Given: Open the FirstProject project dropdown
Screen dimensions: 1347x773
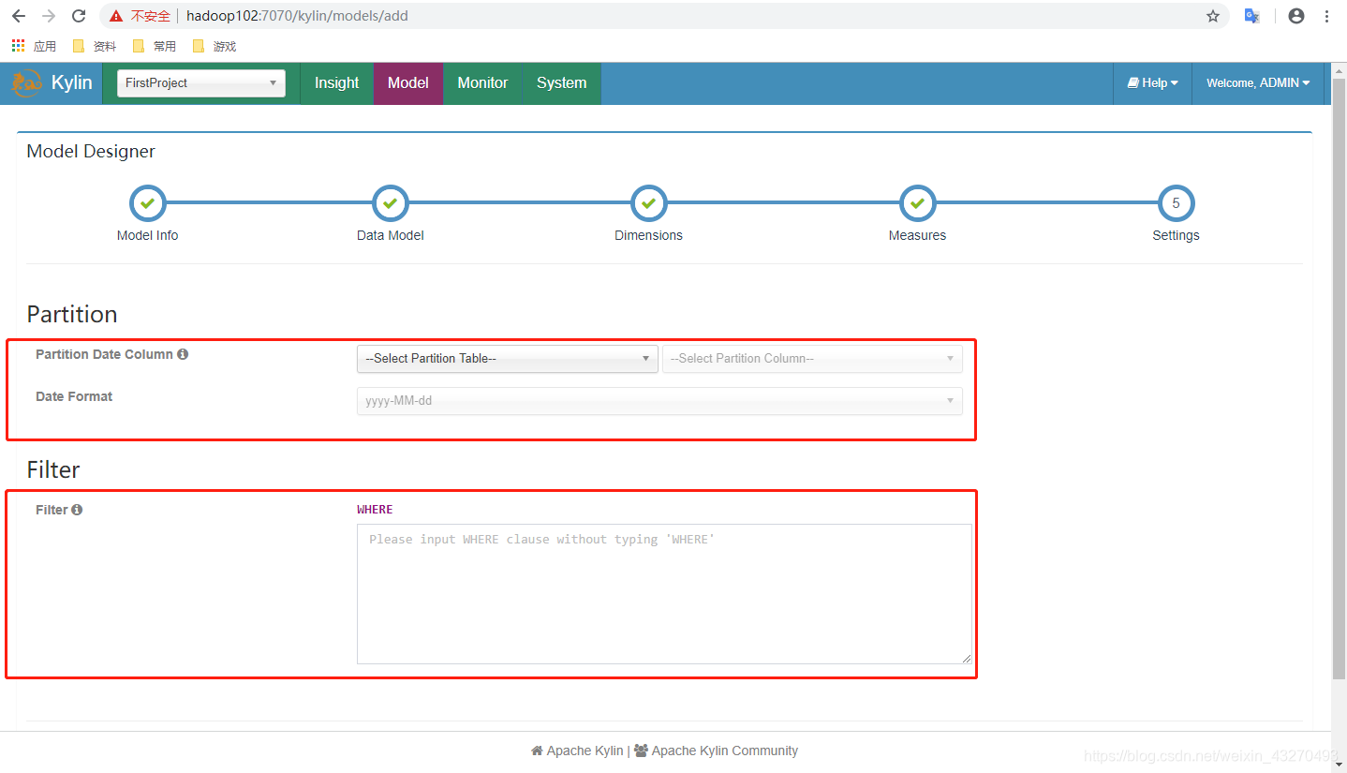Looking at the screenshot, I should coord(201,82).
